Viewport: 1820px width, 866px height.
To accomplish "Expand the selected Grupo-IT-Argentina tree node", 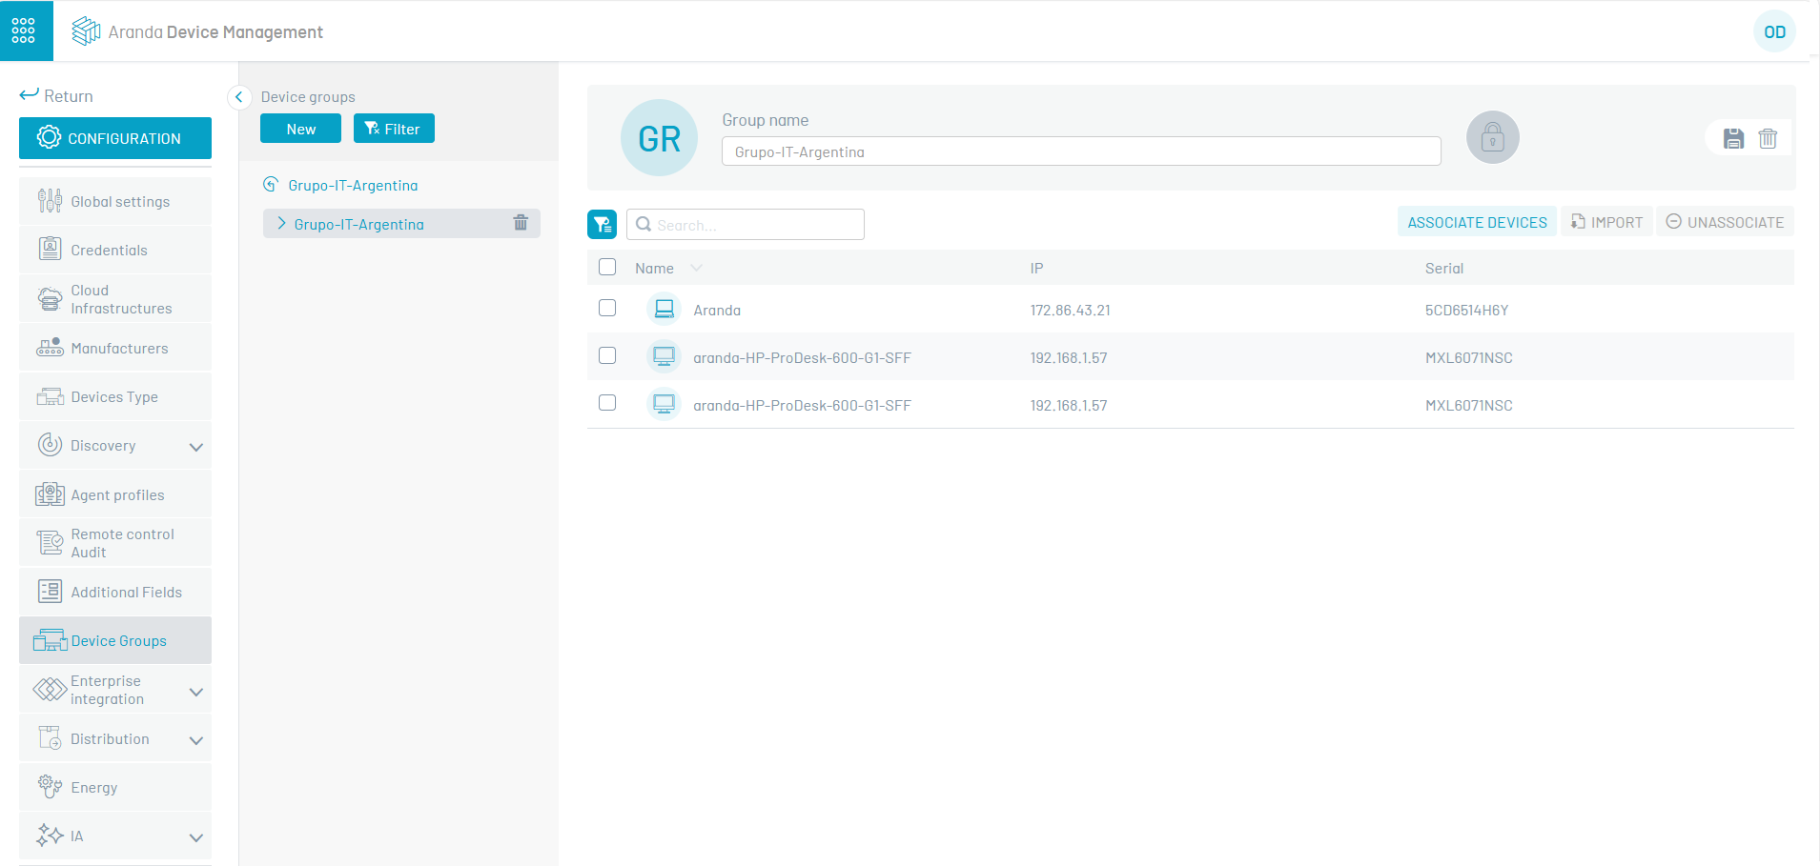I will [x=281, y=224].
